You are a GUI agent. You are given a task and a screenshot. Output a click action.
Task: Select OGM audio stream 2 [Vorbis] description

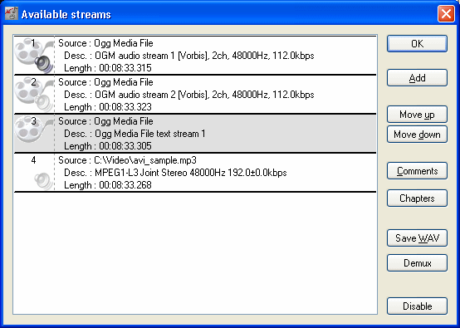coord(189,95)
